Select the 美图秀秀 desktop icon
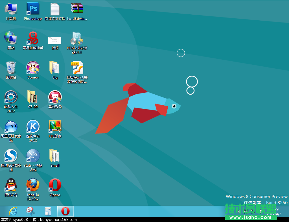 tap(55, 97)
